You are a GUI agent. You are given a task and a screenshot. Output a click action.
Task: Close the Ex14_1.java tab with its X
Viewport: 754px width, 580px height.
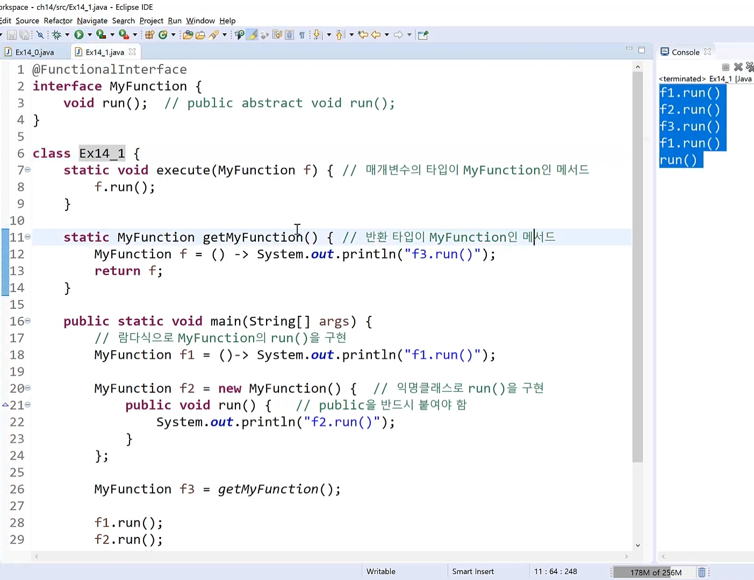click(x=132, y=52)
